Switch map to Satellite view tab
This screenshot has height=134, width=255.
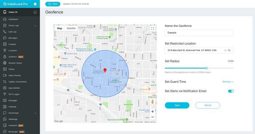click(71, 28)
